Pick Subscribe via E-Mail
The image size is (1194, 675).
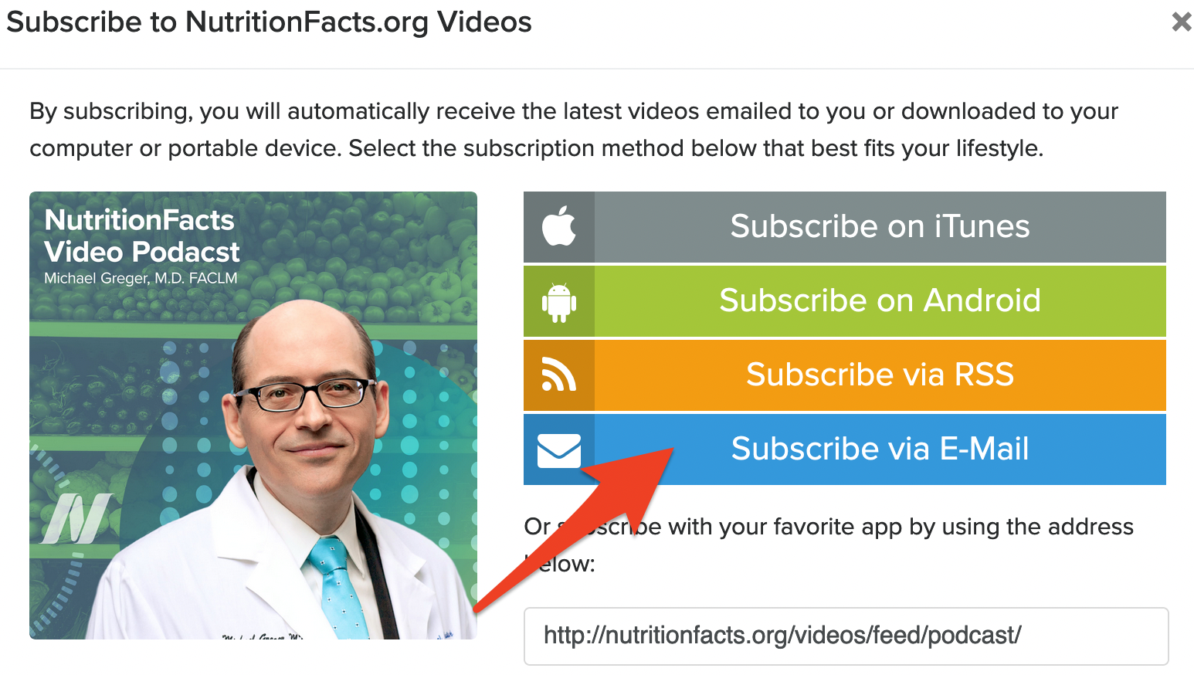(x=845, y=449)
